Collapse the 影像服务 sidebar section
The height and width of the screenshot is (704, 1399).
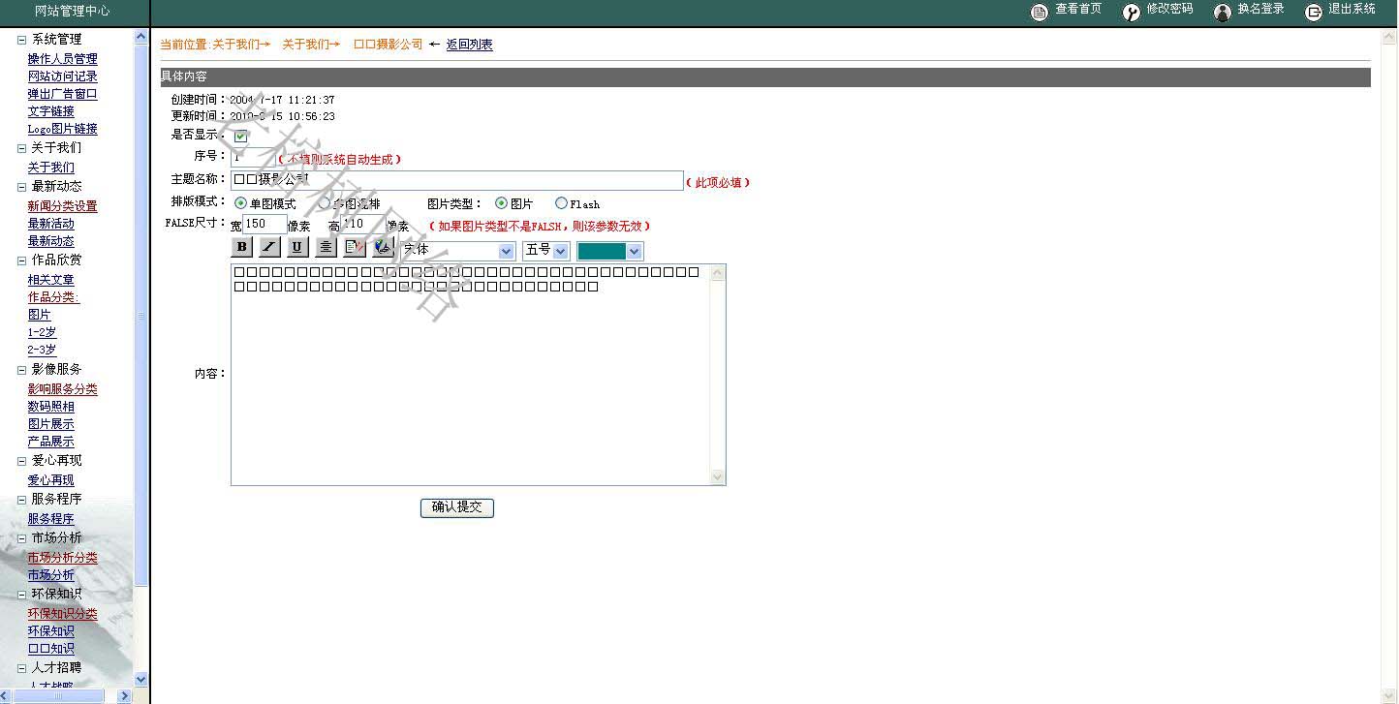tap(21, 370)
